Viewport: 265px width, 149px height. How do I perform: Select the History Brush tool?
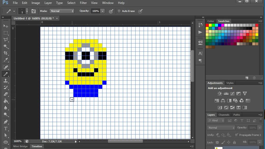click(6, 87)
